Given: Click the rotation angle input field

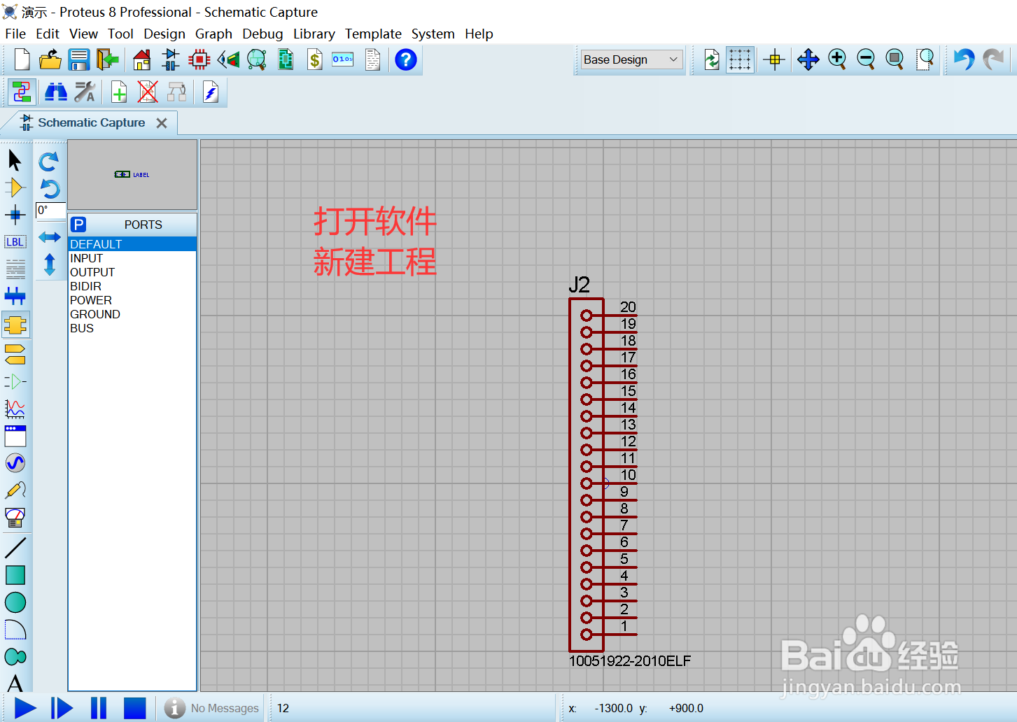Looking at the screenshot, I should tap(50, 211).
